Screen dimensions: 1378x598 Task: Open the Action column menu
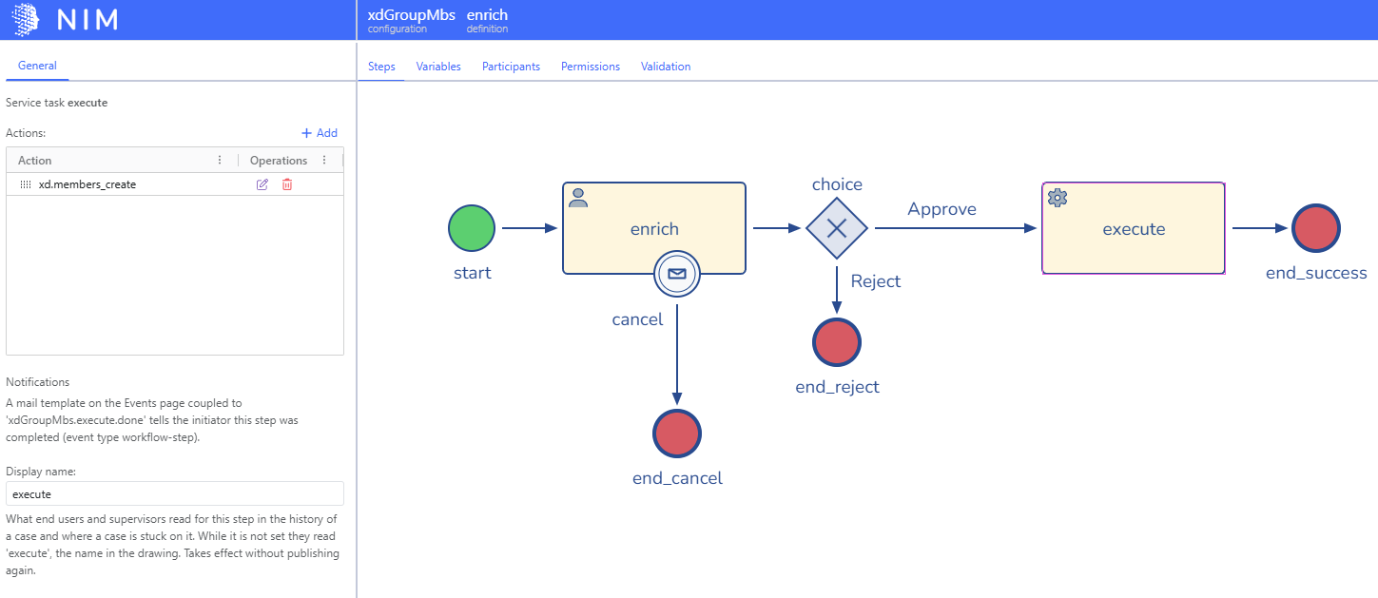(x=220, y=160)
